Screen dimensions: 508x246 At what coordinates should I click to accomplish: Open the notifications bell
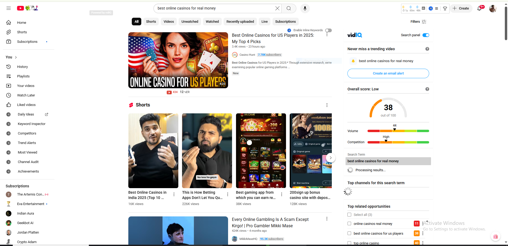[479, 8]
